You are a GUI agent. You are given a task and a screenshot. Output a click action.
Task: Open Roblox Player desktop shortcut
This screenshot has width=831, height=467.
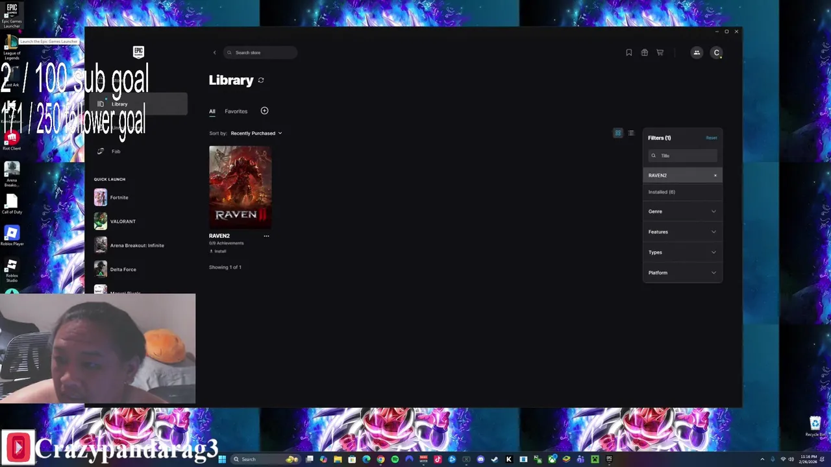(12, 235)
